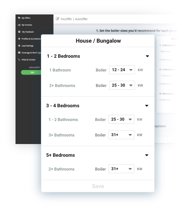Open boiler dropdown for 1 - 2 Bathrooms
This screenshot has height=209, width=196.
click(121, 119)
